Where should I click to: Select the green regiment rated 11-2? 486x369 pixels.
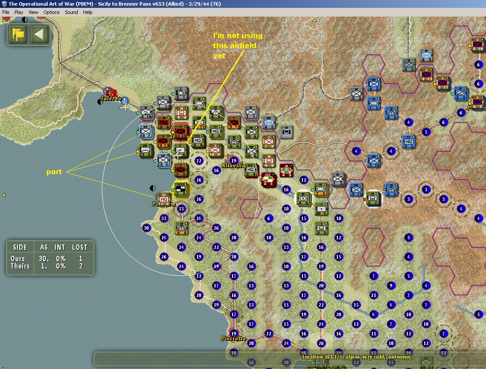click(x=145, y=151)
